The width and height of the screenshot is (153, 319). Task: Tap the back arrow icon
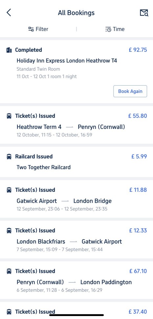tap(9, 13)
